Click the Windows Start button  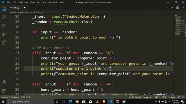[3, 101]
